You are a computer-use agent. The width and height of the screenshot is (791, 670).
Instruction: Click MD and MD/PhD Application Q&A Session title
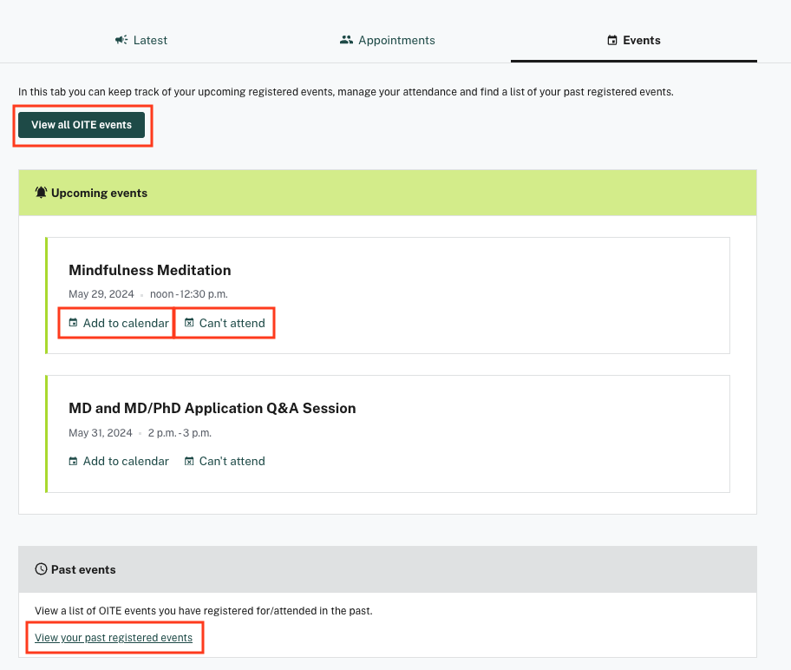(212, 408)
